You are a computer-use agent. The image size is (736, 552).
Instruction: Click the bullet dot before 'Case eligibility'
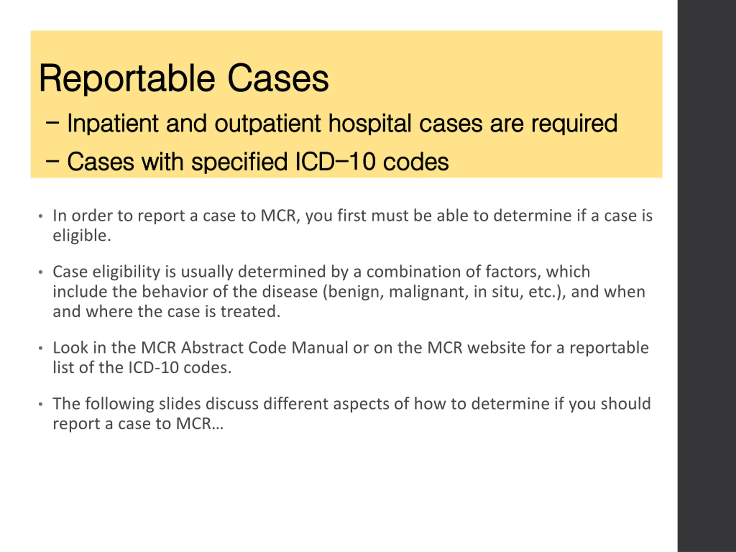(41, 273)
